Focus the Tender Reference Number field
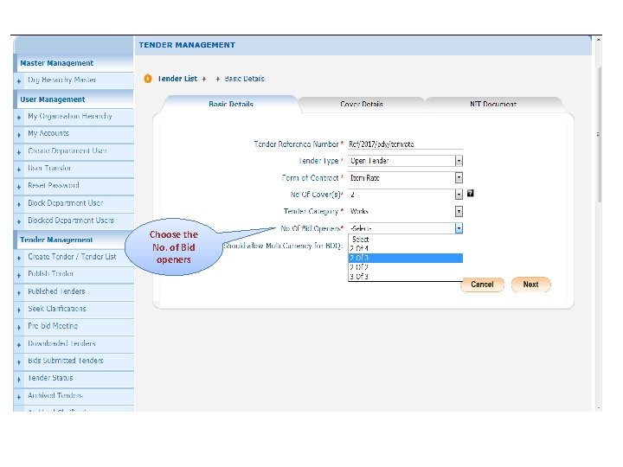 405,144
